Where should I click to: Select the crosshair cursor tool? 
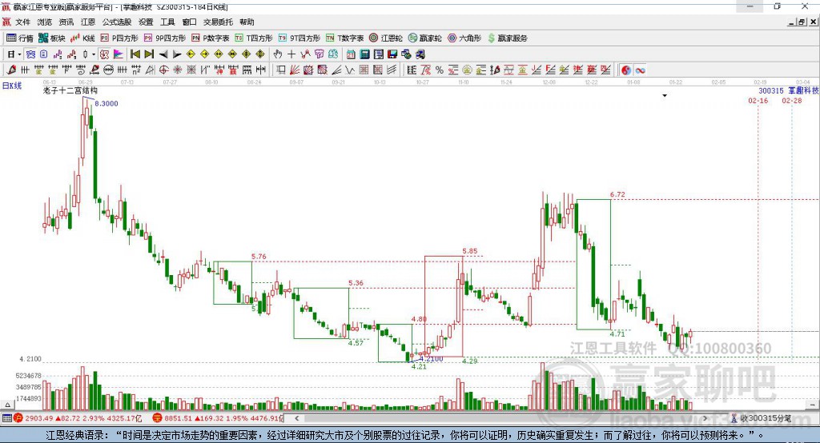pyautogui.click(x=291, y=54)
